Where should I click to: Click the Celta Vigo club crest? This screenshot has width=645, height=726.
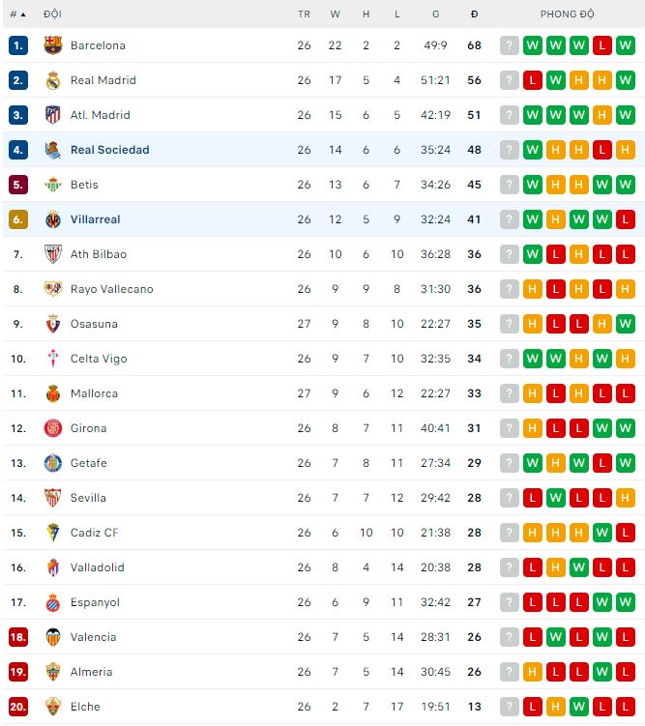(53, 359)
